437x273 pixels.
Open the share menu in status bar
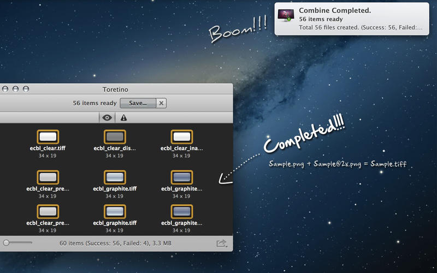point(222,243)
